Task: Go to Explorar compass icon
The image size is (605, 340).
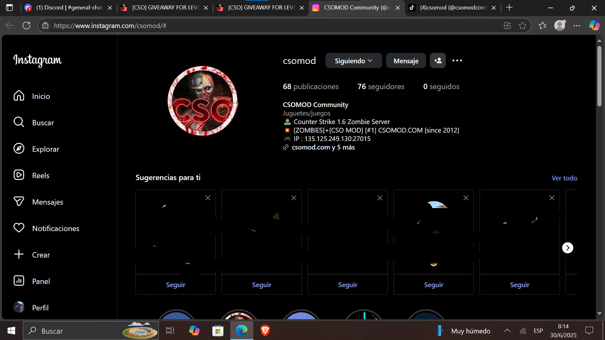Action: (19, 149)
